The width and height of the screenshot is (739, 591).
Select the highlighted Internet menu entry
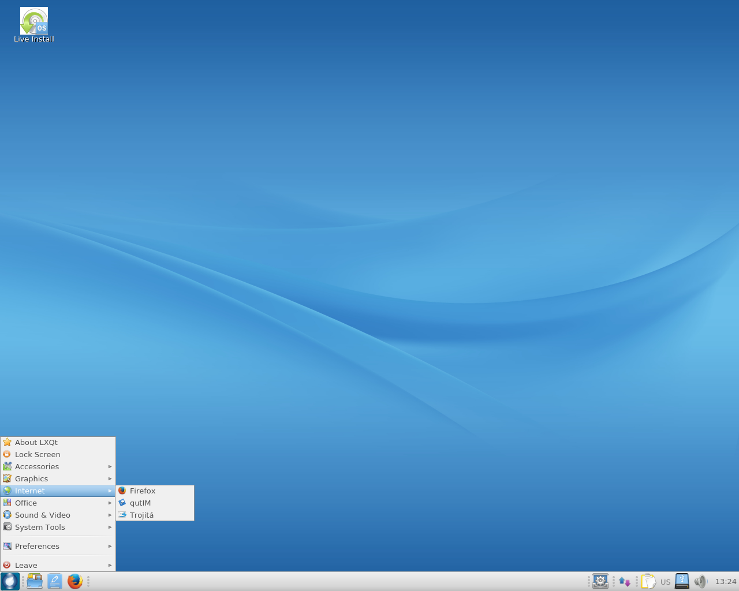(58, 491)
